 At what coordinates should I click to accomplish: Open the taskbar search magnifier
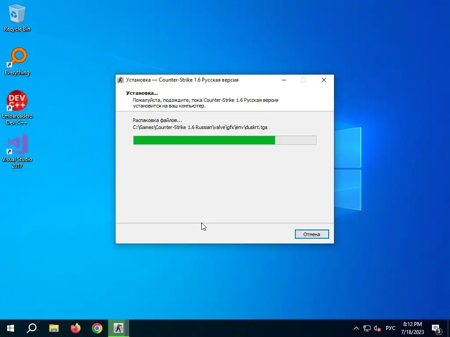(x=32, y=328)
